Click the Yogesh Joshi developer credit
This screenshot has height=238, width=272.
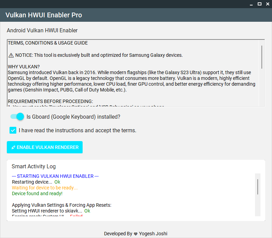[x=153, y=234]
